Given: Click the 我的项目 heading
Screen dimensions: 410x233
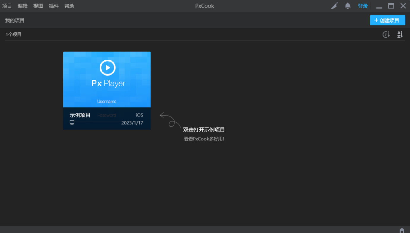Looking at the screenshot, I should click(15, 21).
